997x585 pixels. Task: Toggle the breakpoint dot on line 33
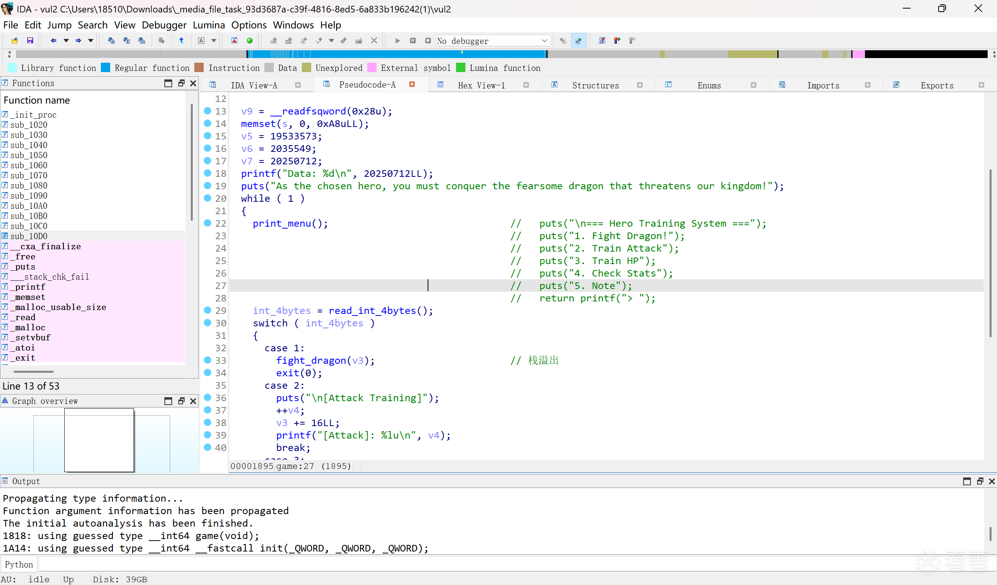207,360
